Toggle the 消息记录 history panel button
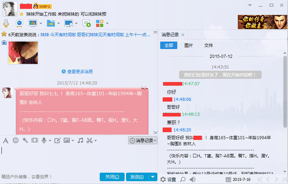Screen dimensions: 288x184 [x=142, y=140]
